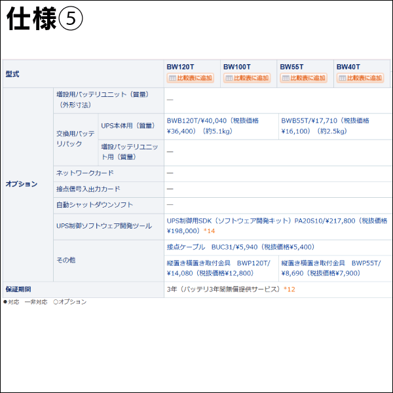Click the 仕様⑤ heading
This screenshot has height=393, width=393.
[x=45, y=18]
